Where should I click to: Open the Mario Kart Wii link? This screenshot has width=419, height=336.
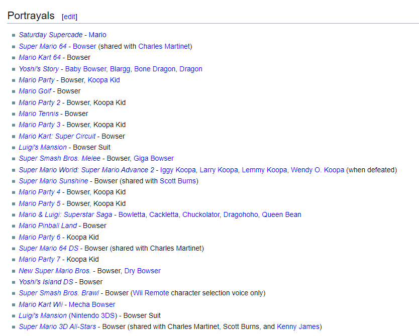click(x=41, y=304)
